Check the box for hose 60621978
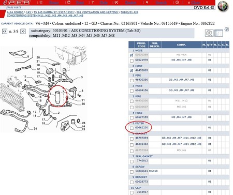Image resolution: width=233 pixels, height=195 pixels. [x=132, y=61]
